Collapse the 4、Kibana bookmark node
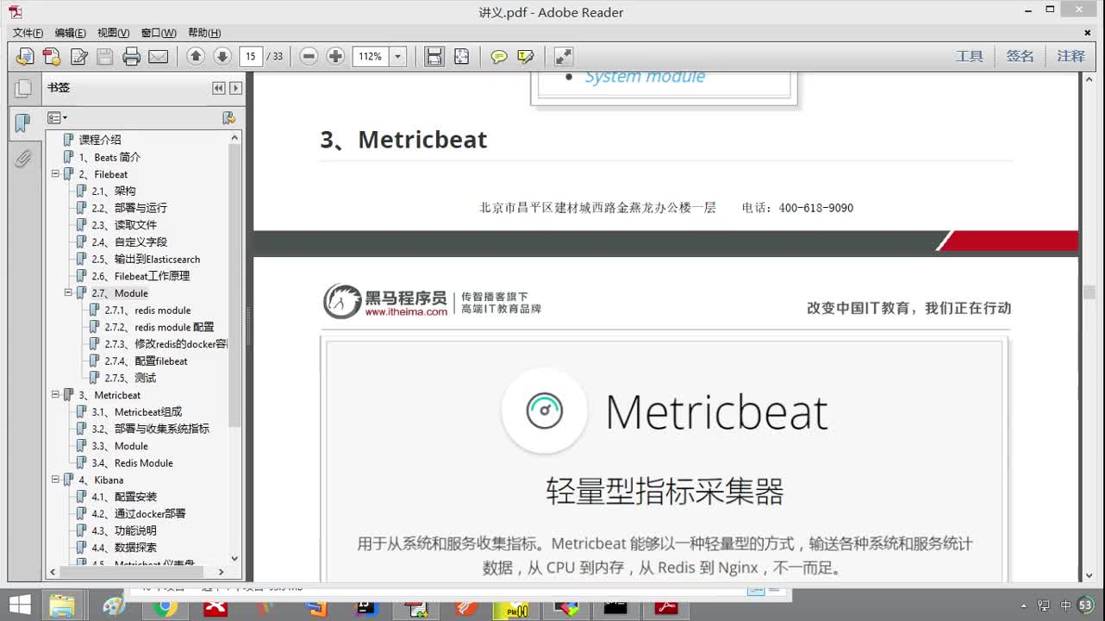 [x=55, y=480]
